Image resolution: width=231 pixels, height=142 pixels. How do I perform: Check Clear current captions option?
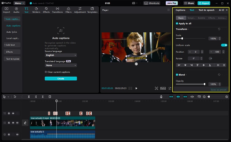click(x=46, y=72)
